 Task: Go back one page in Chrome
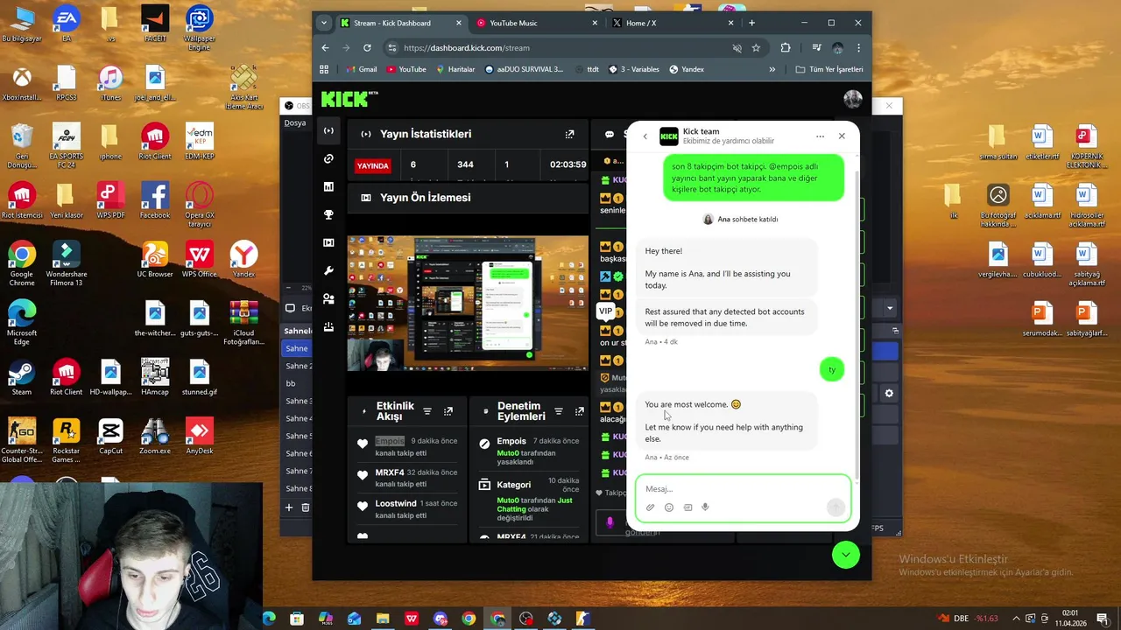[x=325, y=48]
